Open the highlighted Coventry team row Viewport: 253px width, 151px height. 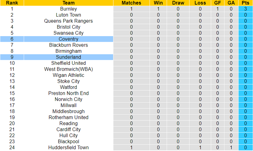[x=68, y=39]
